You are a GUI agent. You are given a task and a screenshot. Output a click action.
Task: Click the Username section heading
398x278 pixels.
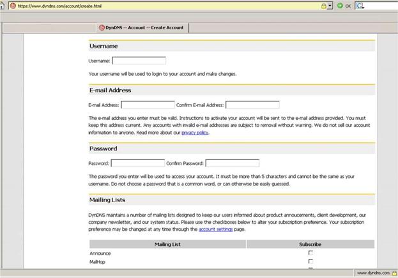[x=103, y=46]
